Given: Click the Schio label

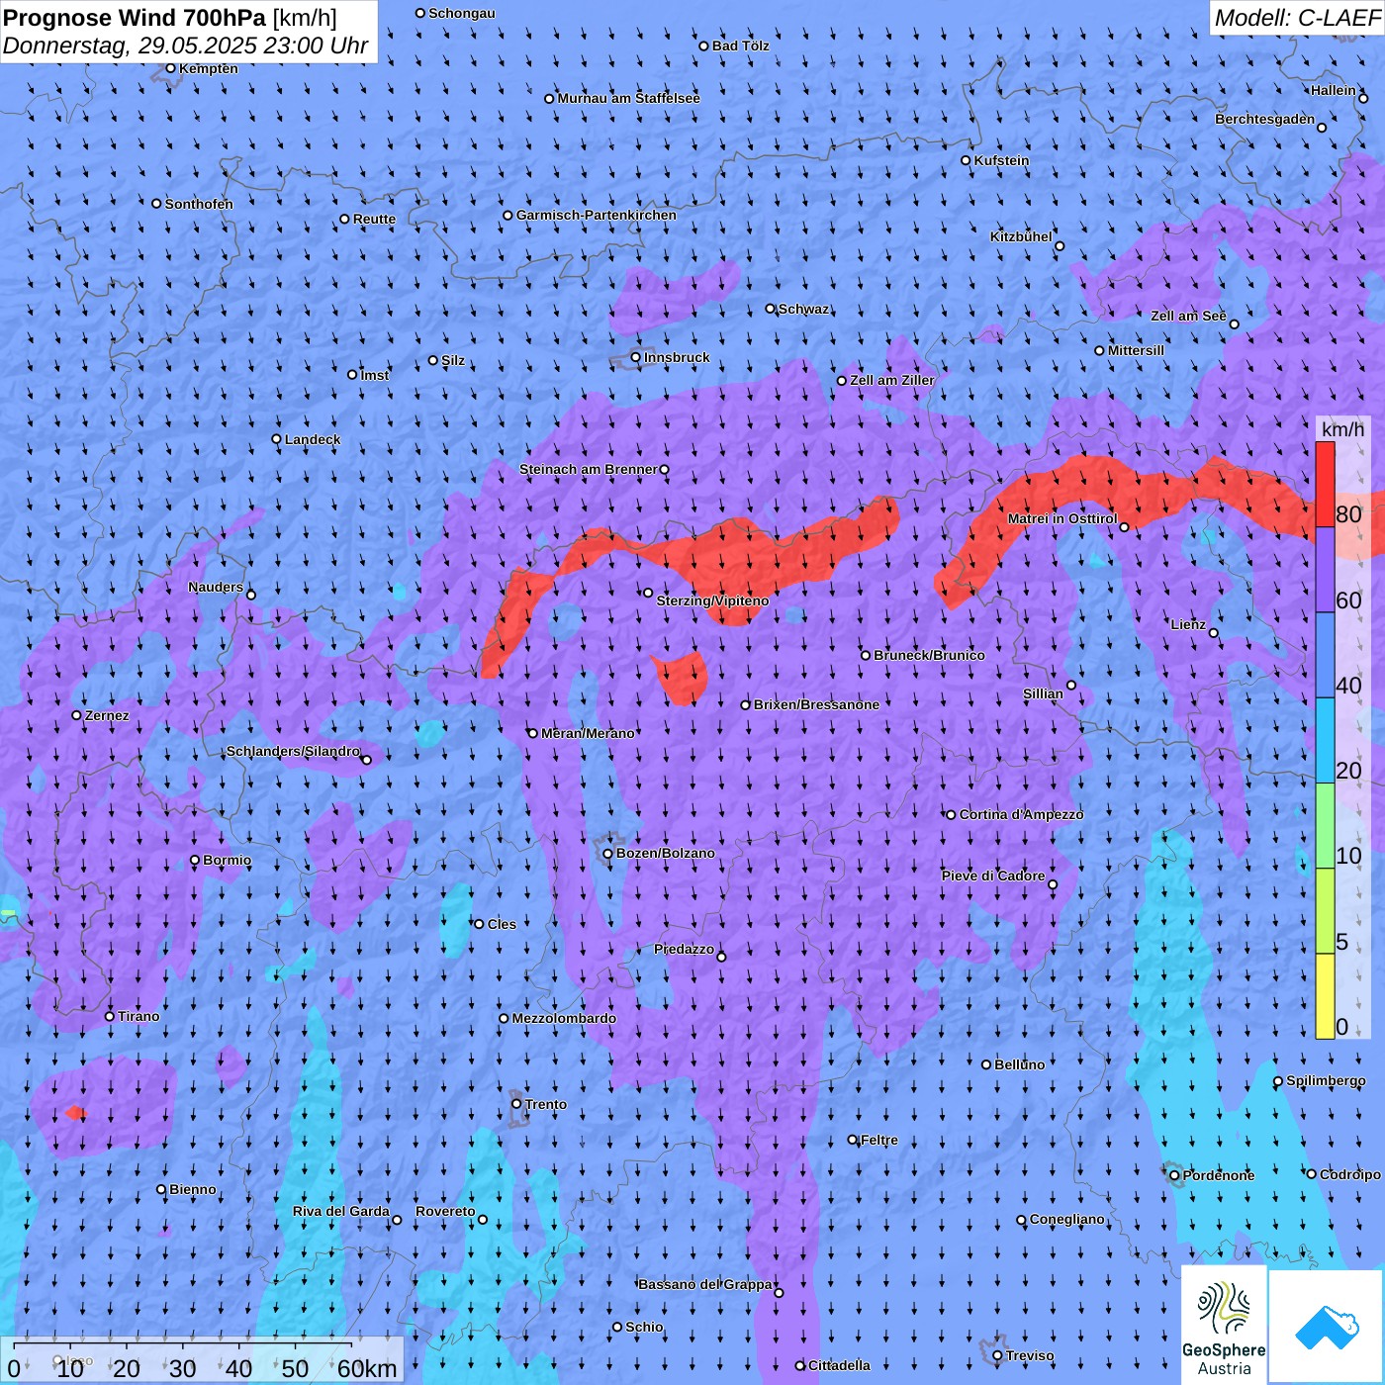Looking at the screenshot, I should click(644, 1327).
